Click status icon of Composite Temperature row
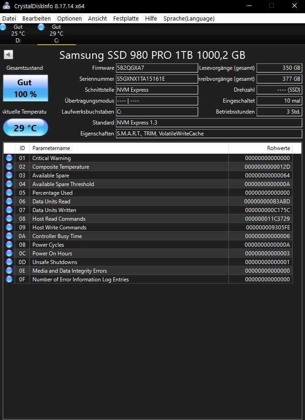305x420 pixels. coord(9,166)
